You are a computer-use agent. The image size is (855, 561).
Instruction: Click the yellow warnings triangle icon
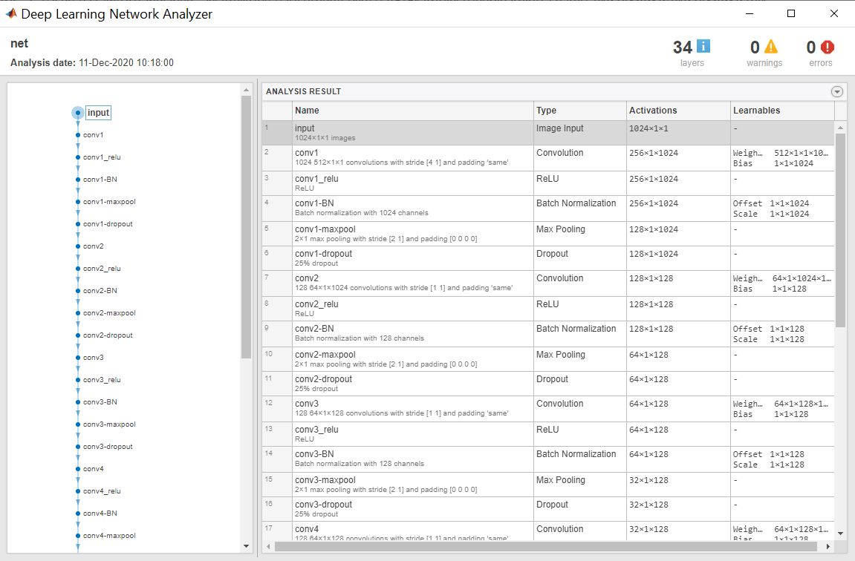click(771, 47)
